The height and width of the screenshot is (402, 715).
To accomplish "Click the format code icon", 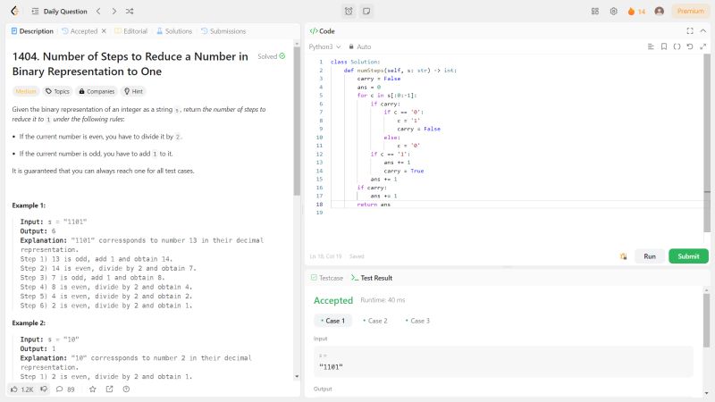I will pos(651,46).
